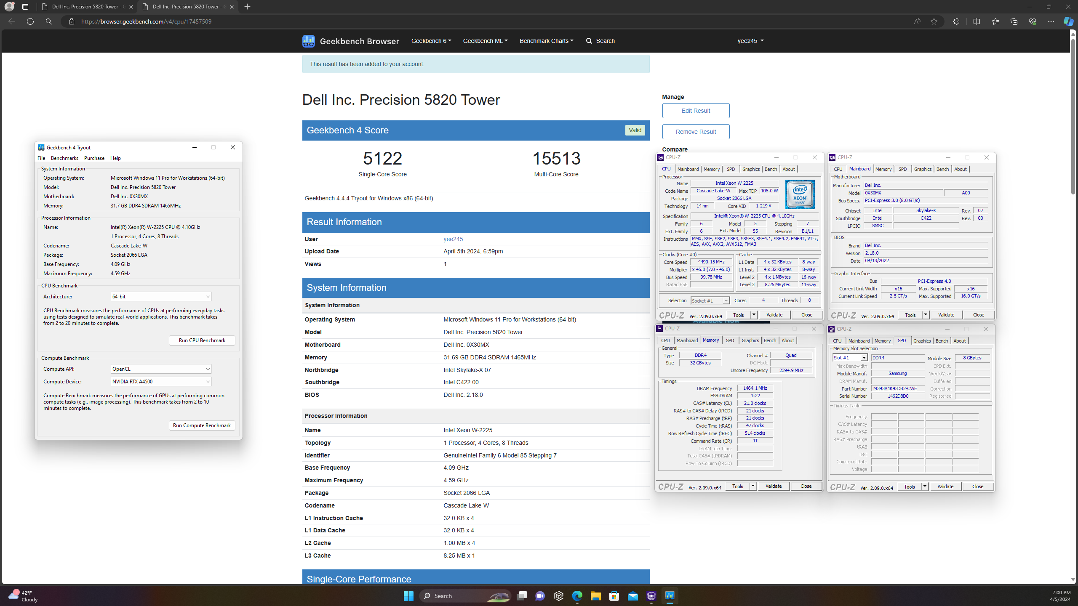Open a new browser tab
1078x606 pixels.
pos(248,7)
